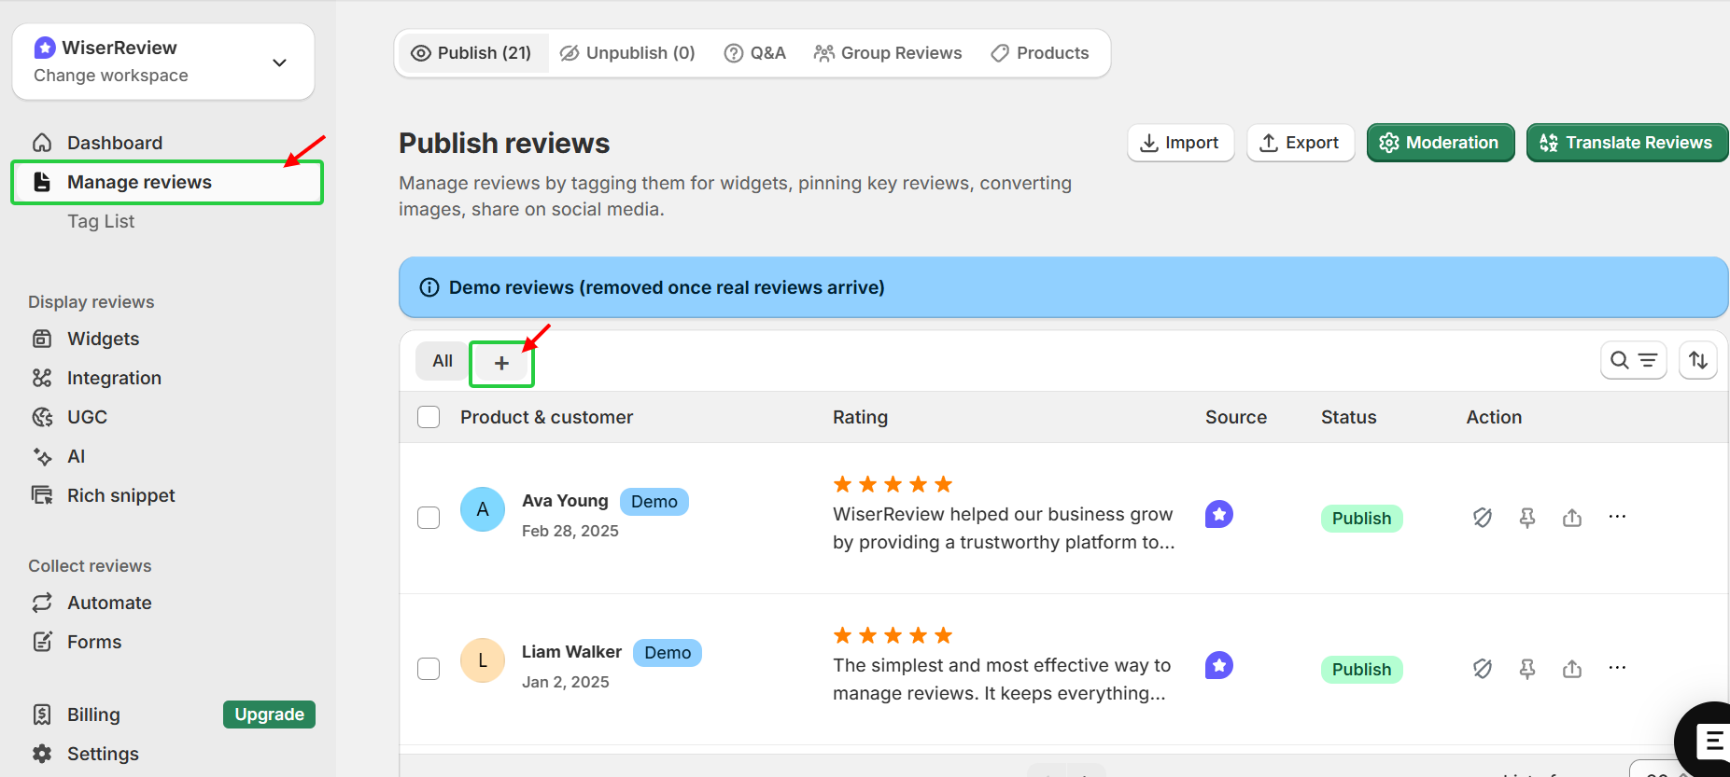Open more actions for Ava Young
This screenshot has height=777, width=1730.
[1617, 517]
